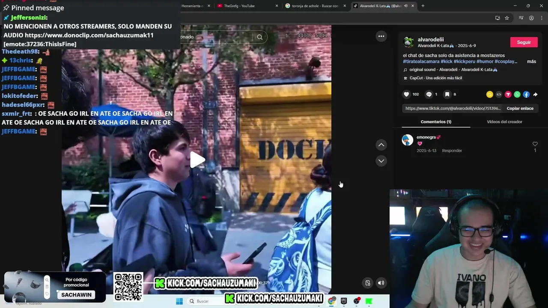Image resolution: width=548 pixels, height=308 pixels.
Task: Switch to Videos del creador tab
Action: [504, 122]
